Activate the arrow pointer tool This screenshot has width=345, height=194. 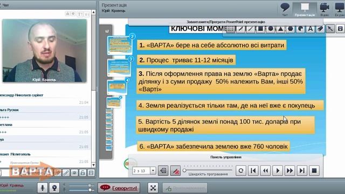point(330,29)
